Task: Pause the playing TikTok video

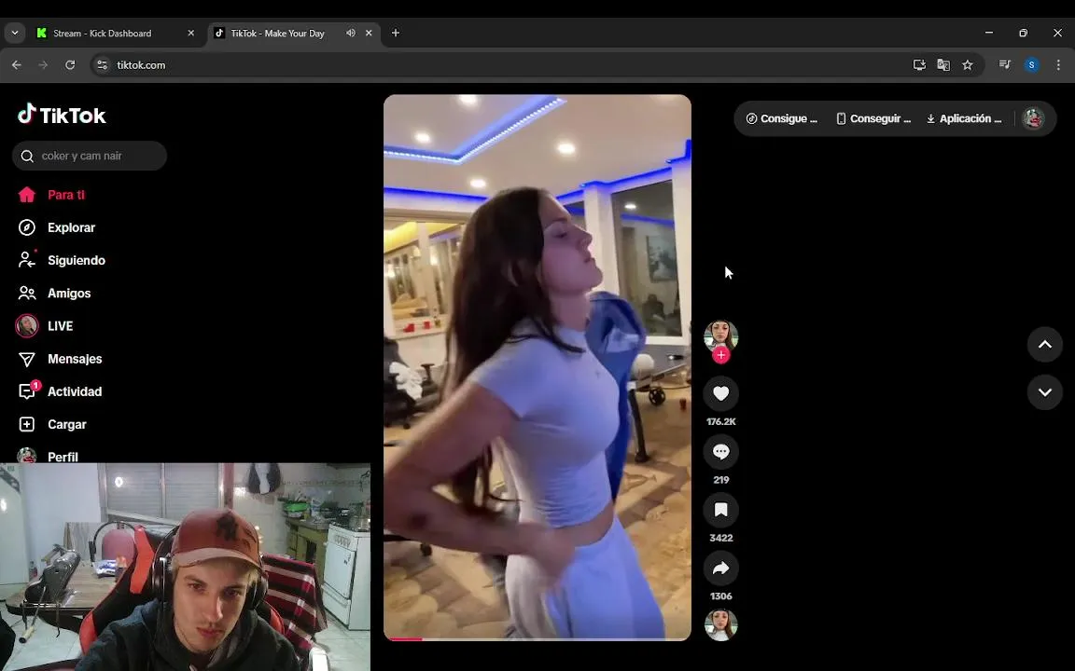Action: [537, 367]
